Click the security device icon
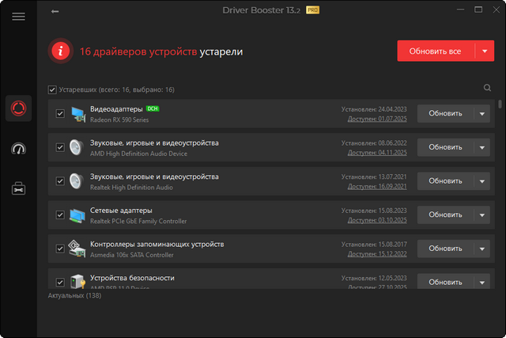Screen dimensions: 506x338 click(x=77, y=282)
